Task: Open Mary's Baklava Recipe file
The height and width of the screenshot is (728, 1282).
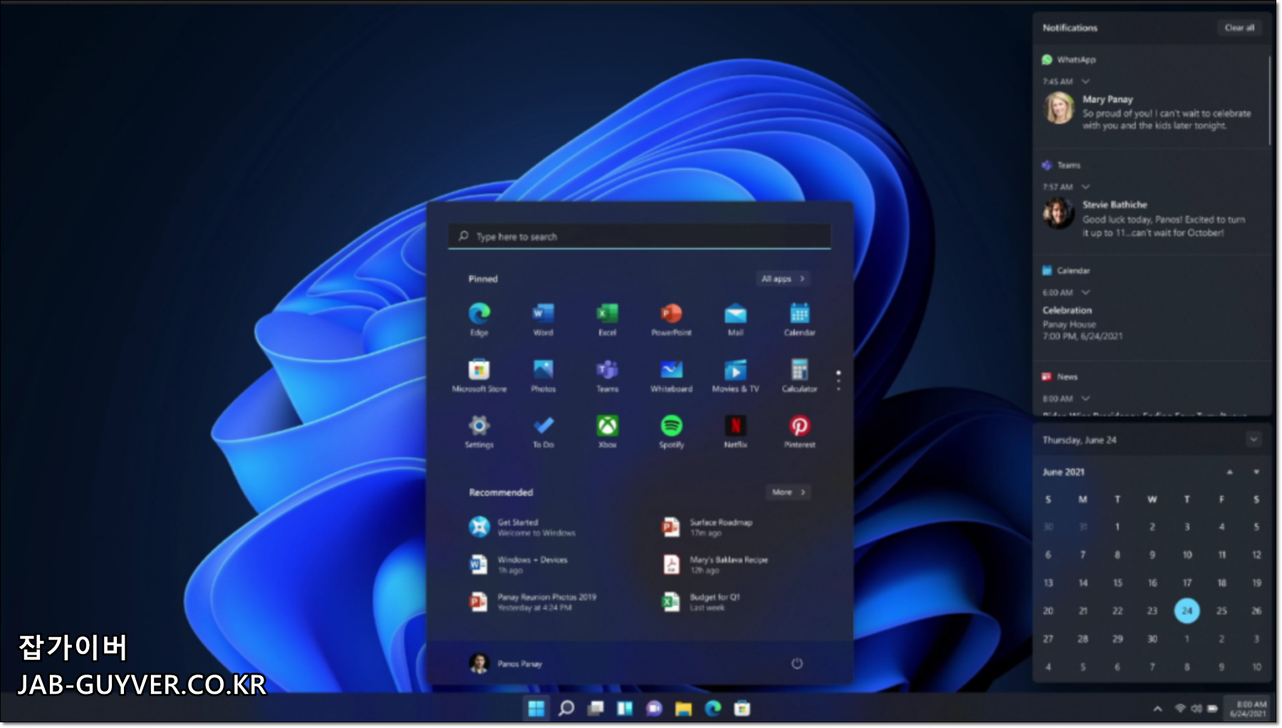Action: pyautogui.click(x=715, y=565)
